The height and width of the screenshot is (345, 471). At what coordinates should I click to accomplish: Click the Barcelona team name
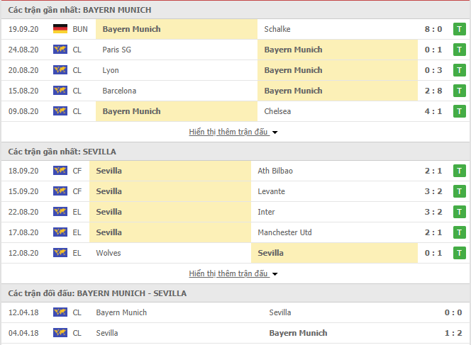(x=119, y=91)
